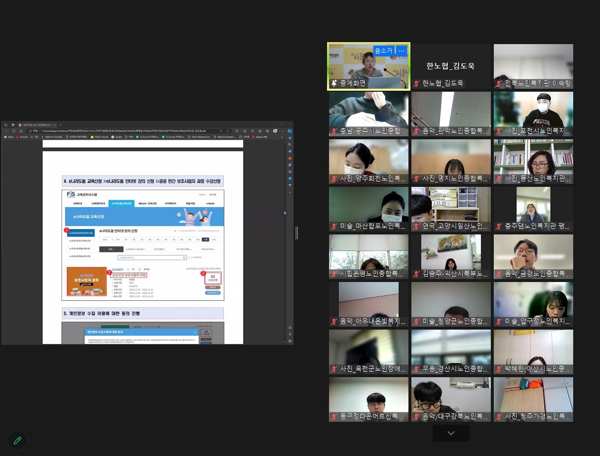Tick the checkbox beside the course search box
This screenshot has height=456, width=600.
(x=190, y=257)
